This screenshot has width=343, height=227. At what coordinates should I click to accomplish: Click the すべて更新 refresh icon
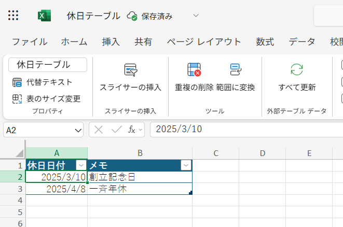tap(297, 69)
